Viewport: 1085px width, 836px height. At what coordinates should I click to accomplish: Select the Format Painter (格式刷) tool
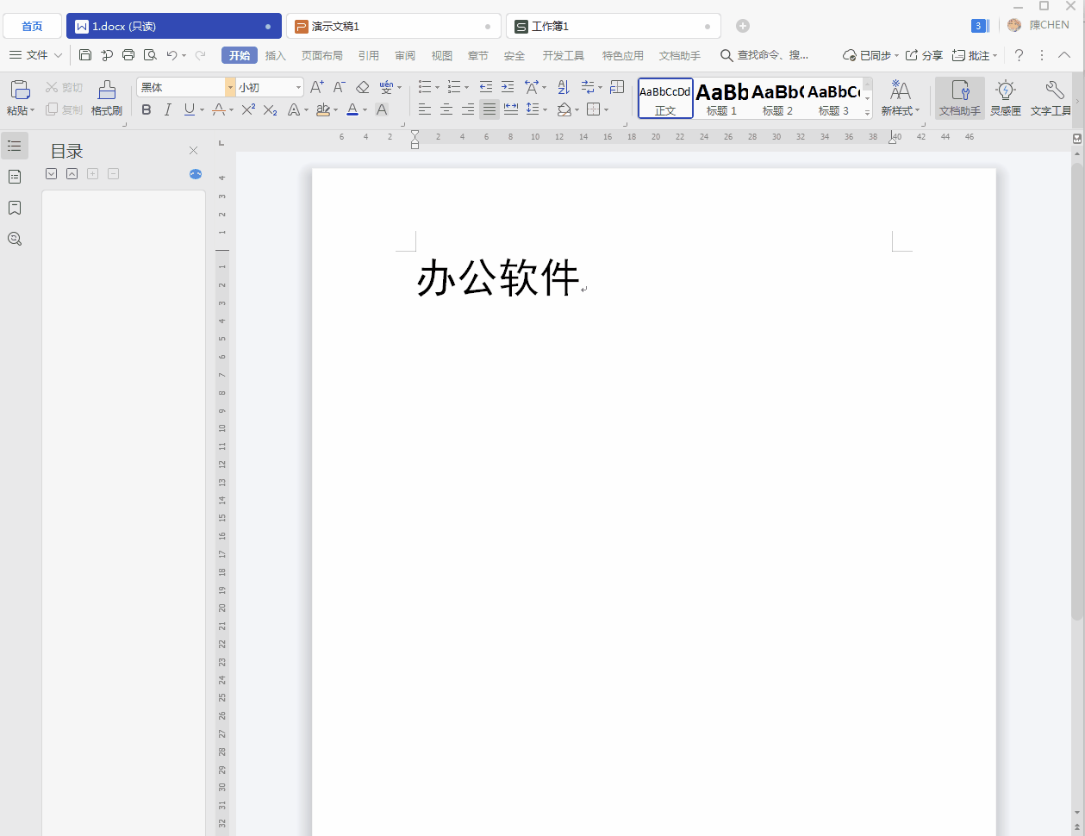click(107, 97)
